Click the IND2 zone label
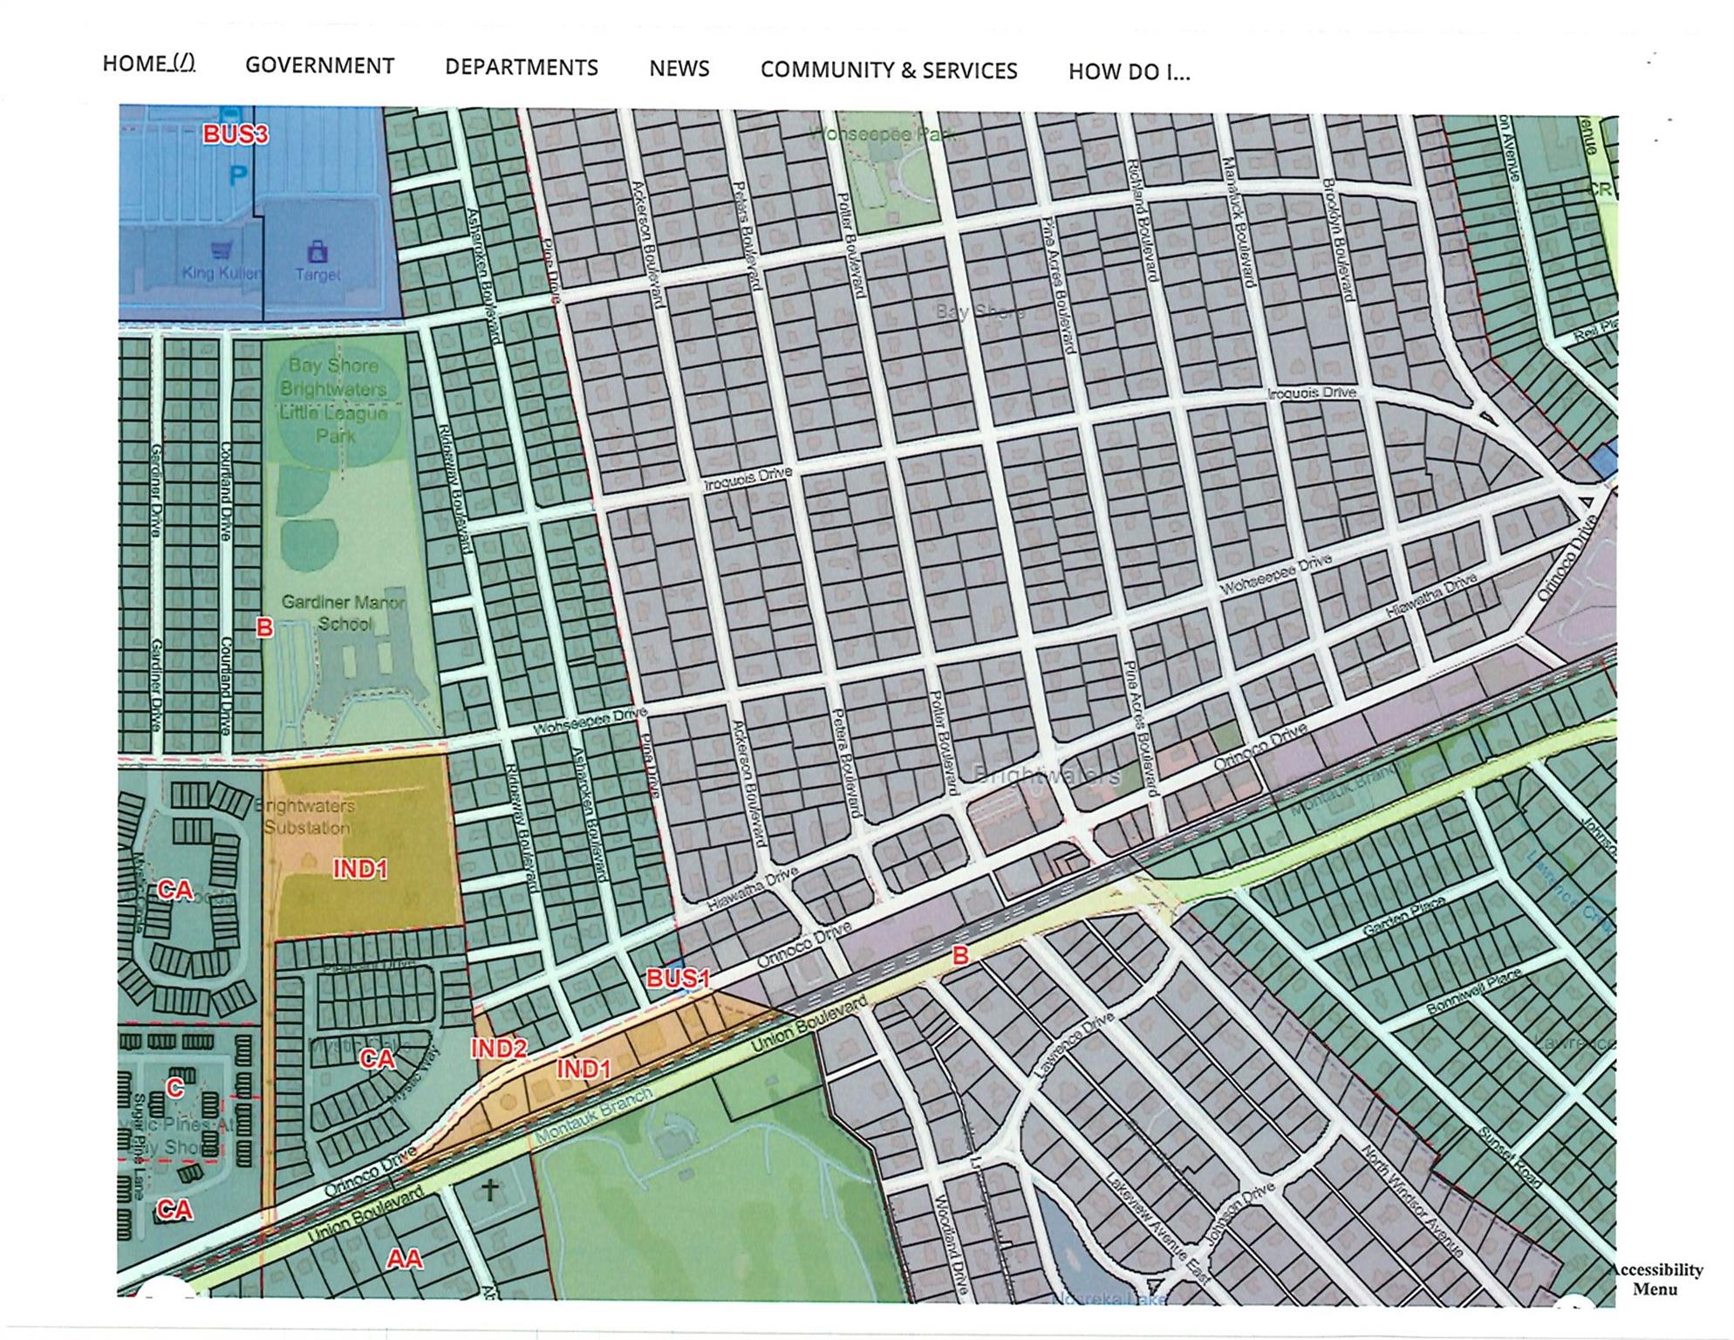The width and height of the screenshot is (1734, 1340). (x=498, y=1048)
